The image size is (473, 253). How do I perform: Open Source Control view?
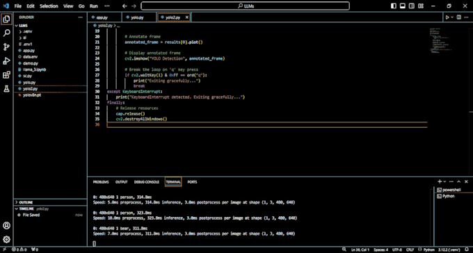coord(6,47)
